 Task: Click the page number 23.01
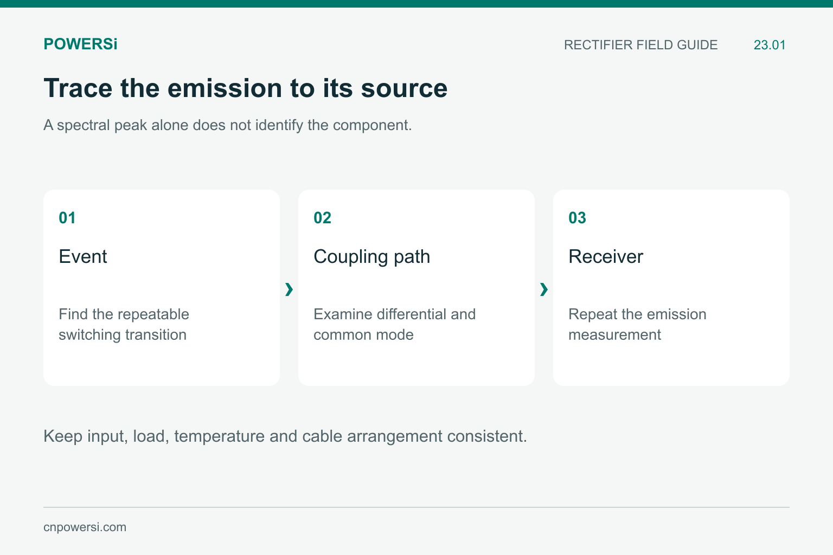pyautogui.click(x=770, y=45)
